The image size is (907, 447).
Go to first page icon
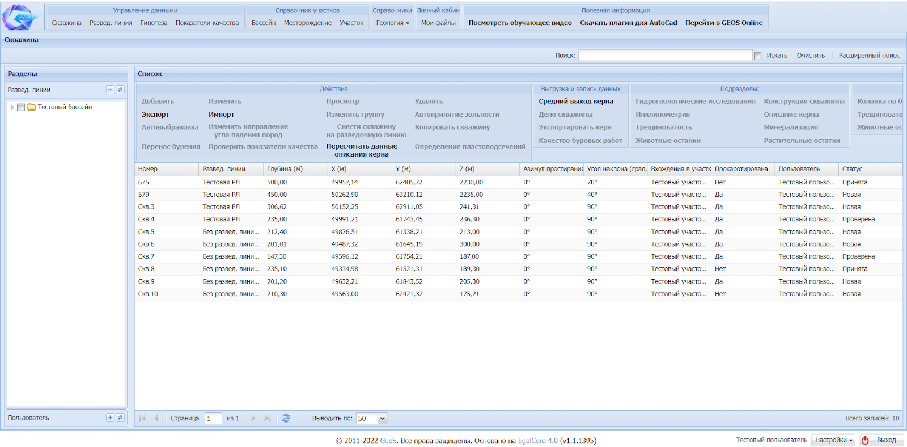142,418
